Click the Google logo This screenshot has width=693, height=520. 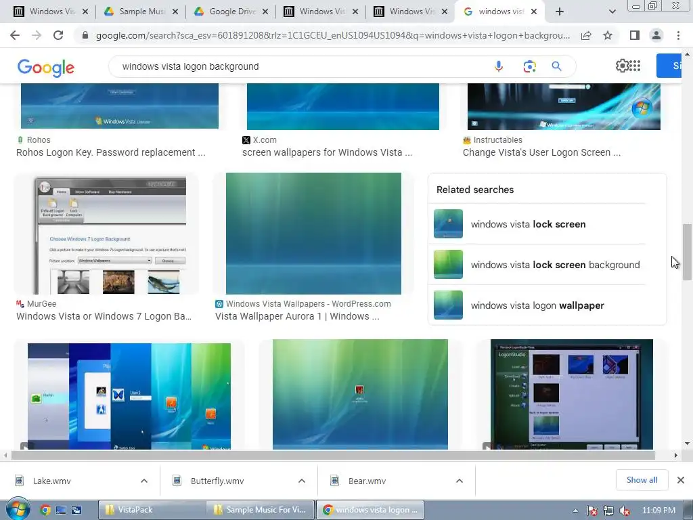pyautogui.click(x=45, y=67)
